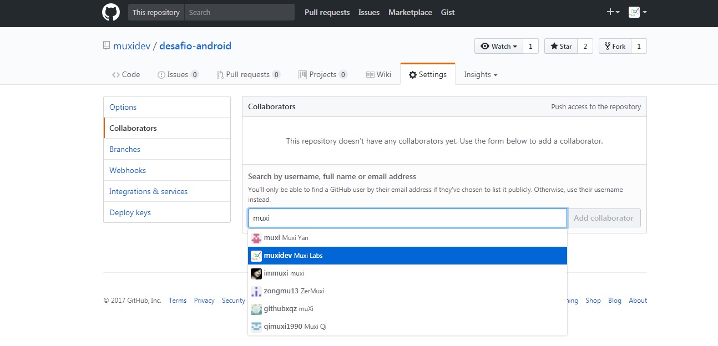718x346 pixels.
Task: Click qimuxi1990 avatar in suggestions
Action: (256, 327)
